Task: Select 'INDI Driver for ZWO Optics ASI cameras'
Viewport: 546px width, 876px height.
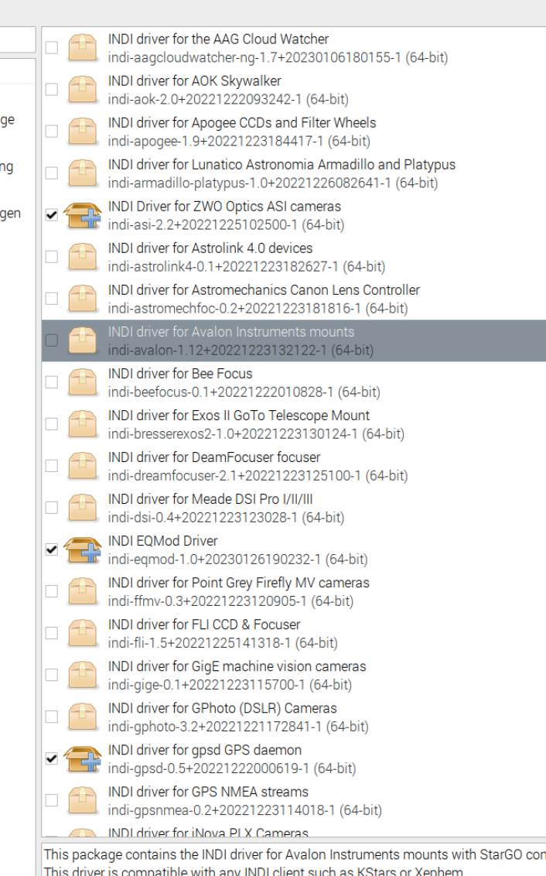Action: click(224, 207)
